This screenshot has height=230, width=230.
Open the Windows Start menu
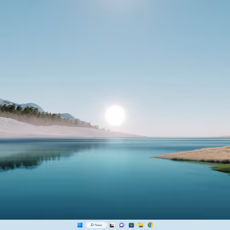(80, 225)
